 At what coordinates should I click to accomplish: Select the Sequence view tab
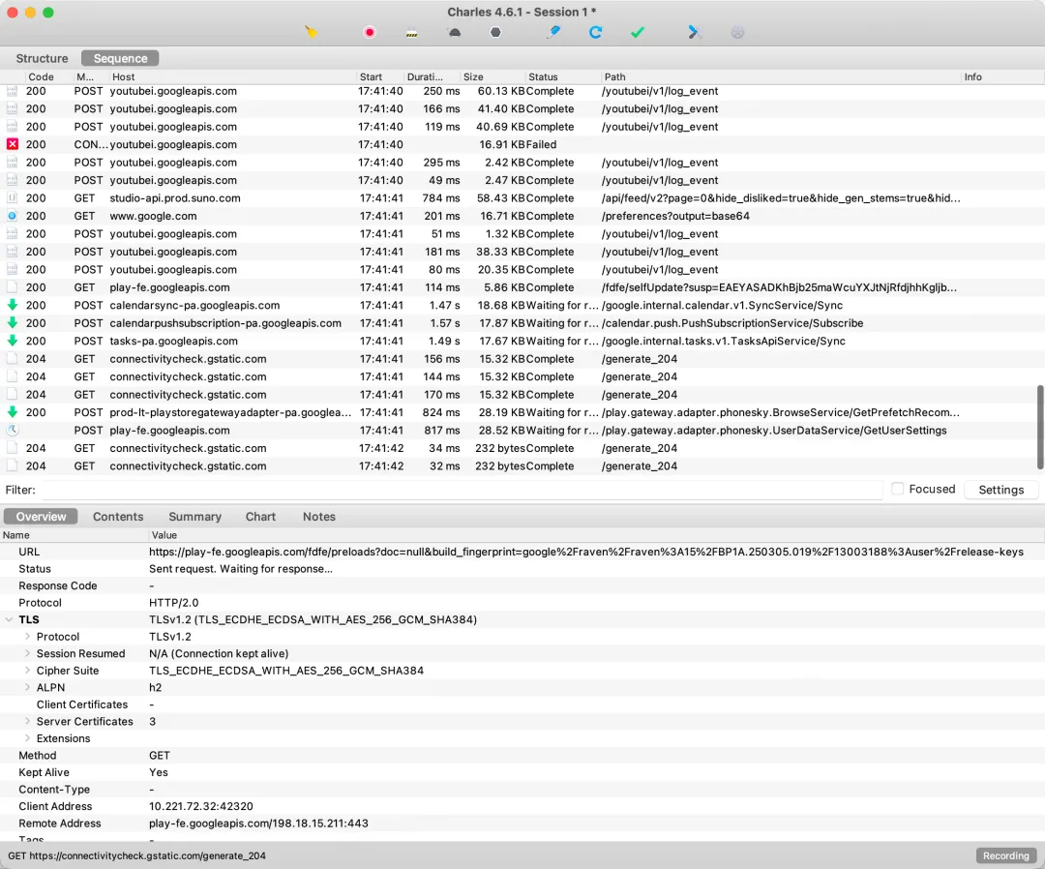[120, 59]
